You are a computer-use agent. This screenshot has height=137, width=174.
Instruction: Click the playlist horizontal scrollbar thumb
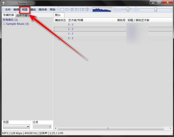tap(111, 128)
